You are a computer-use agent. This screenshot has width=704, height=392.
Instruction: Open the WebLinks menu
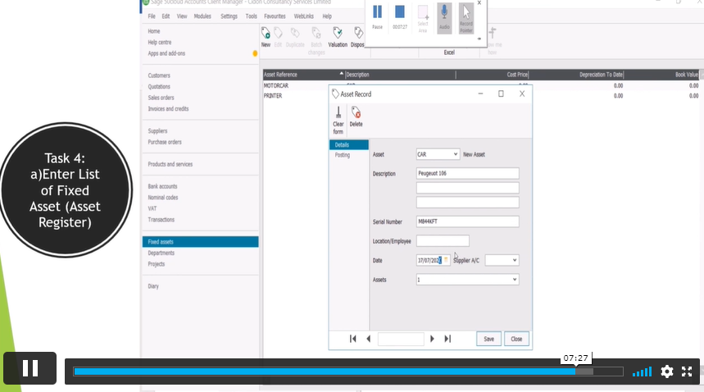coord(304,16)
